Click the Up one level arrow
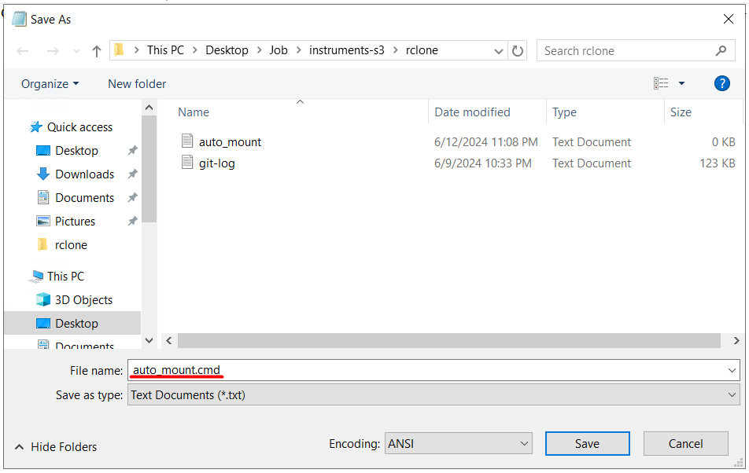This screenshot has width=749, height=473. (x=97, y=51)
